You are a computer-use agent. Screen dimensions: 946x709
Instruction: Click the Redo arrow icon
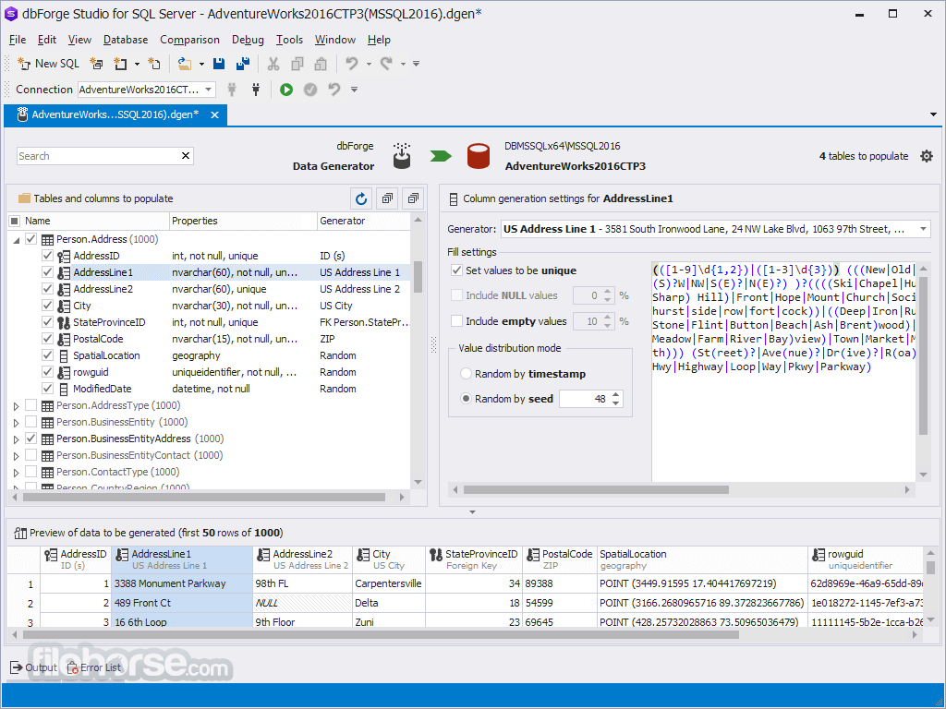386,64
